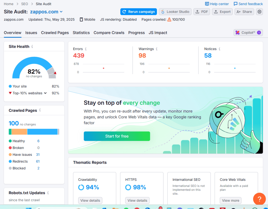Select the Progress tab
The width and height of the screenshot is (268, 209).
(136, 33)
